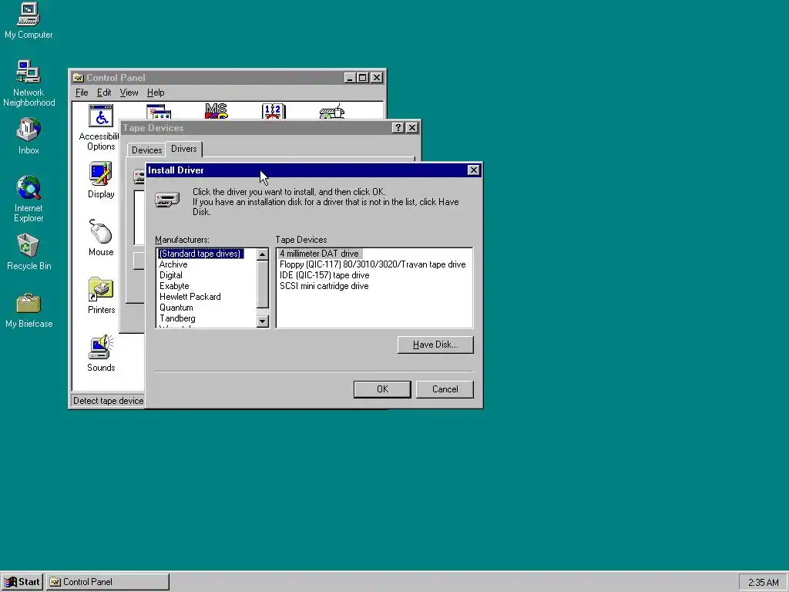The image size is (789, 592).
Task: Click Manufacturers list scroll down arrow
Action: click(x=263, y=321)
